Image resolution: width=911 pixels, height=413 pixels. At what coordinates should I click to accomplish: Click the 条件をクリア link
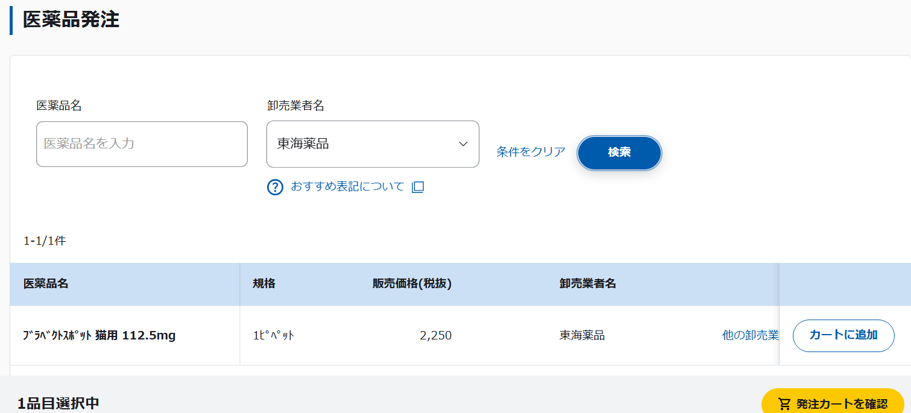pos(530,153)
